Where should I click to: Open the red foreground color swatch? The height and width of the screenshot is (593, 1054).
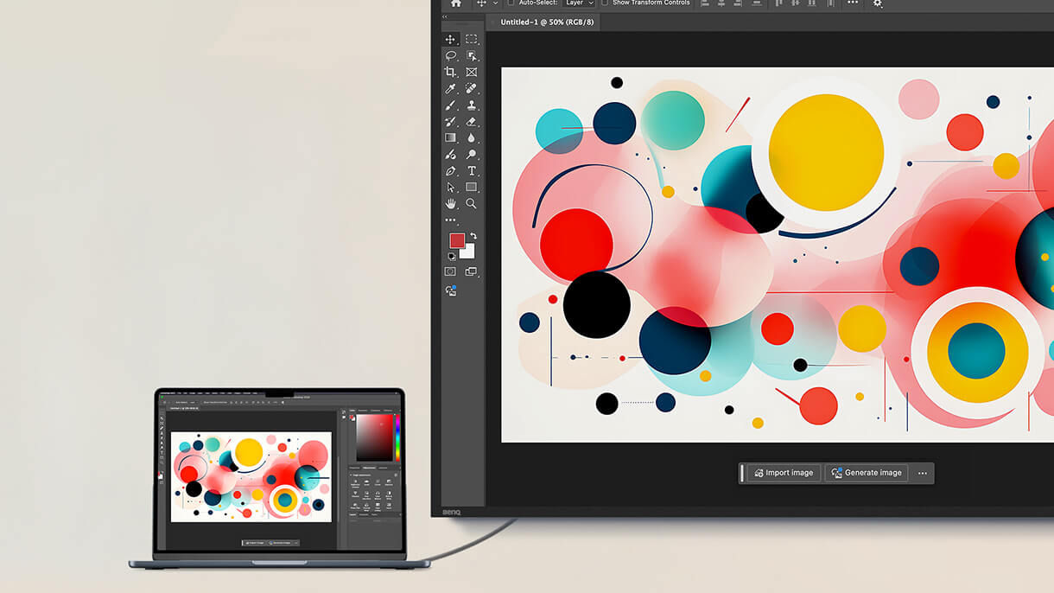456,240
